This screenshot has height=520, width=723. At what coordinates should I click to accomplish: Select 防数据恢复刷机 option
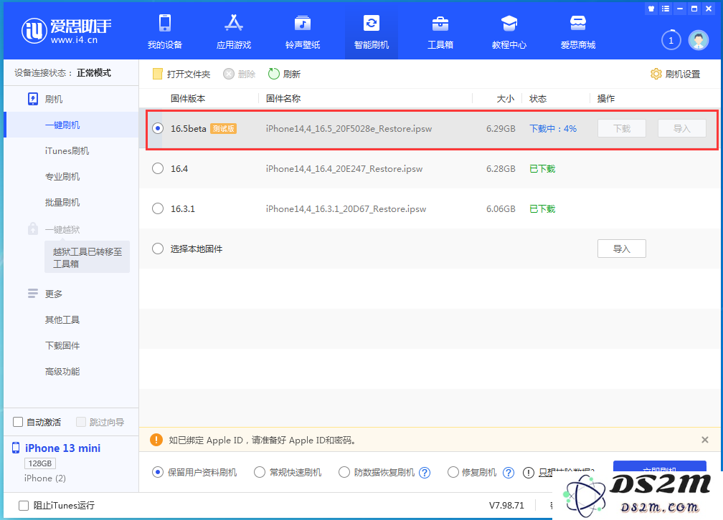point(344,472)
